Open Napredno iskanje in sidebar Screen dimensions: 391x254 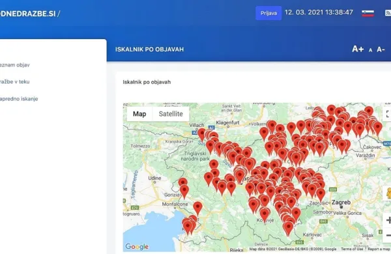(19, 99)
